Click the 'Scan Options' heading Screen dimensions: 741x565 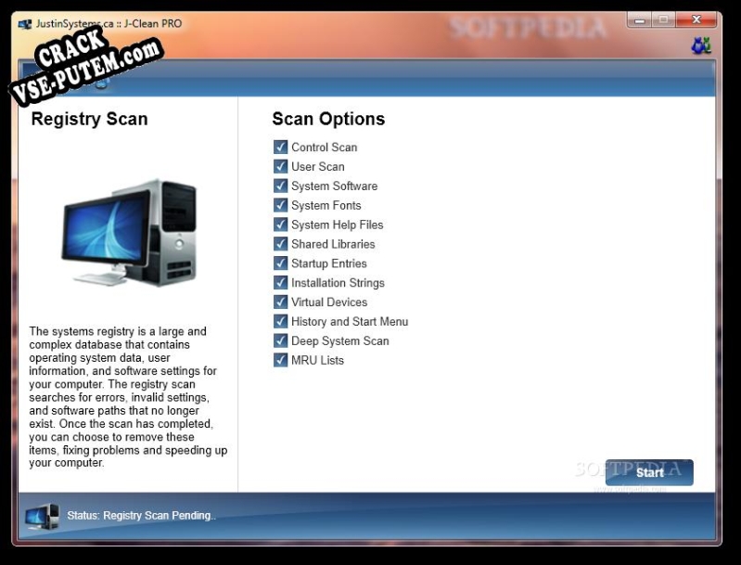328,119
